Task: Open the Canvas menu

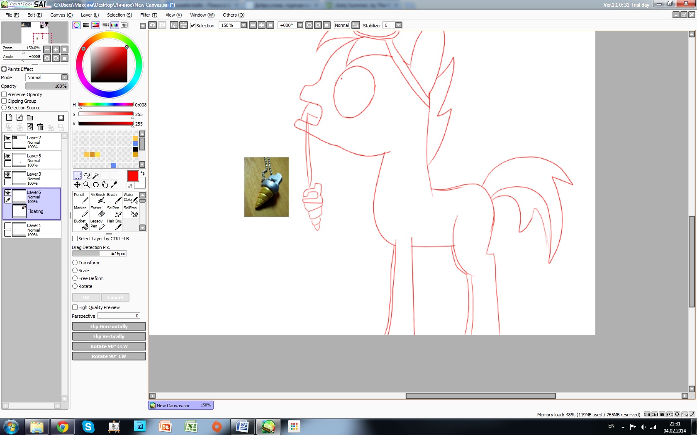Action: click(61, 15)
